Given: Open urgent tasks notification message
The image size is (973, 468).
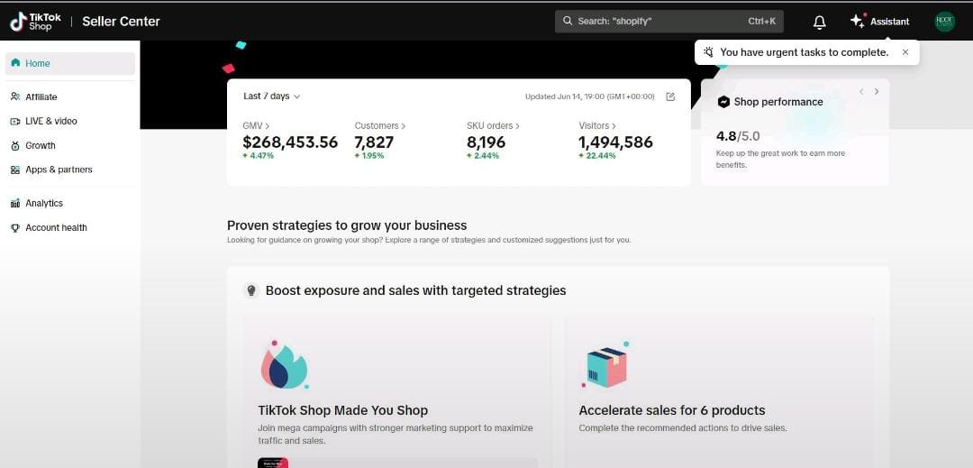Looking at the screenshot, I should coord(805,52).
